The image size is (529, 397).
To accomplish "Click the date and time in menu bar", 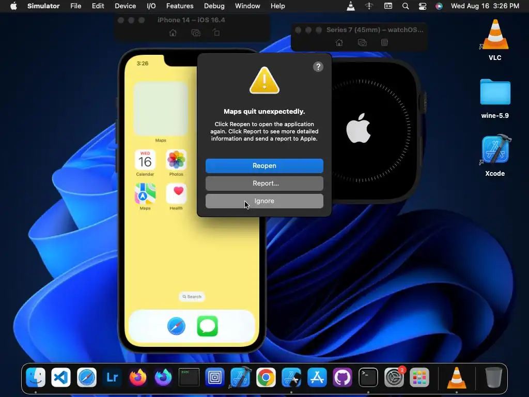I will (485, 6).
